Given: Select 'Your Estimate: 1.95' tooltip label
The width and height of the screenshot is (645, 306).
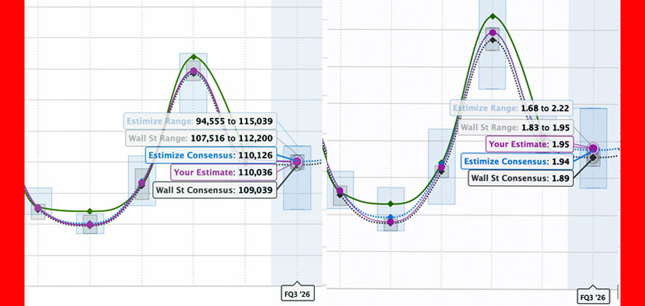Looking at the screenshot, I should coord(529,145).
